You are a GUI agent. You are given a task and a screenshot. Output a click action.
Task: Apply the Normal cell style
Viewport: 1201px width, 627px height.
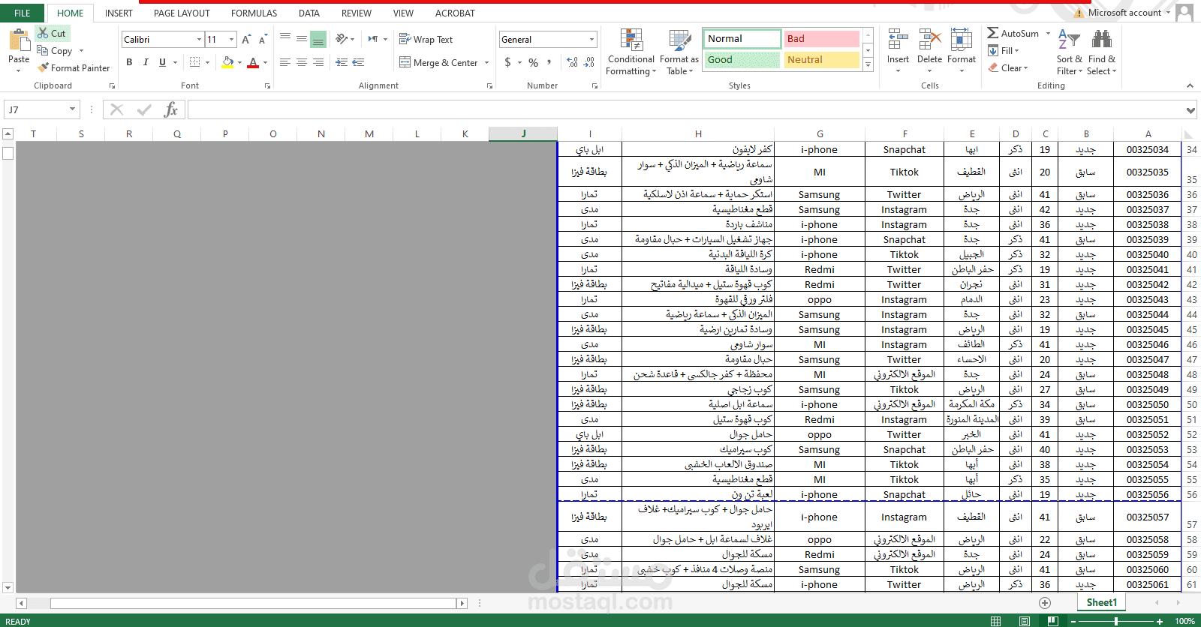[x=742, y=38]
